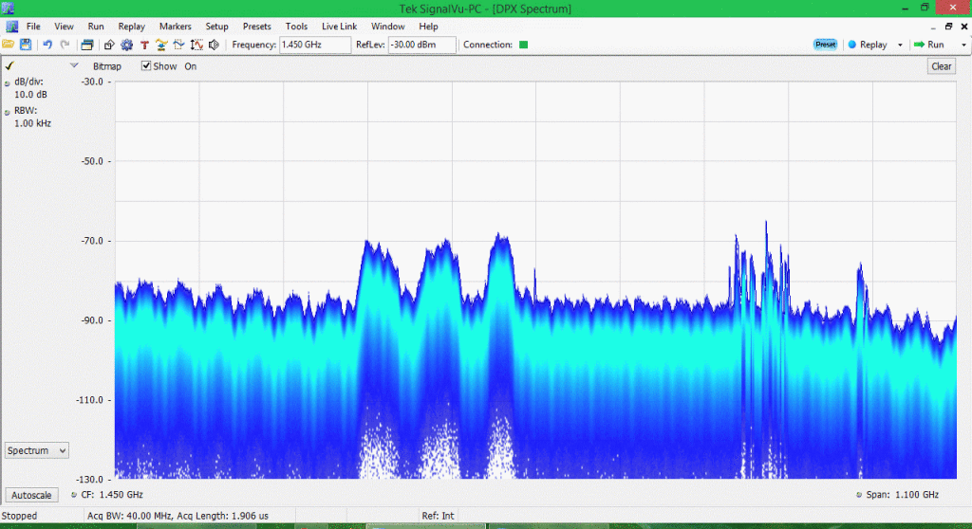Click the Run toolbar button label
This screenshot has width=972, height=529.
935,45
